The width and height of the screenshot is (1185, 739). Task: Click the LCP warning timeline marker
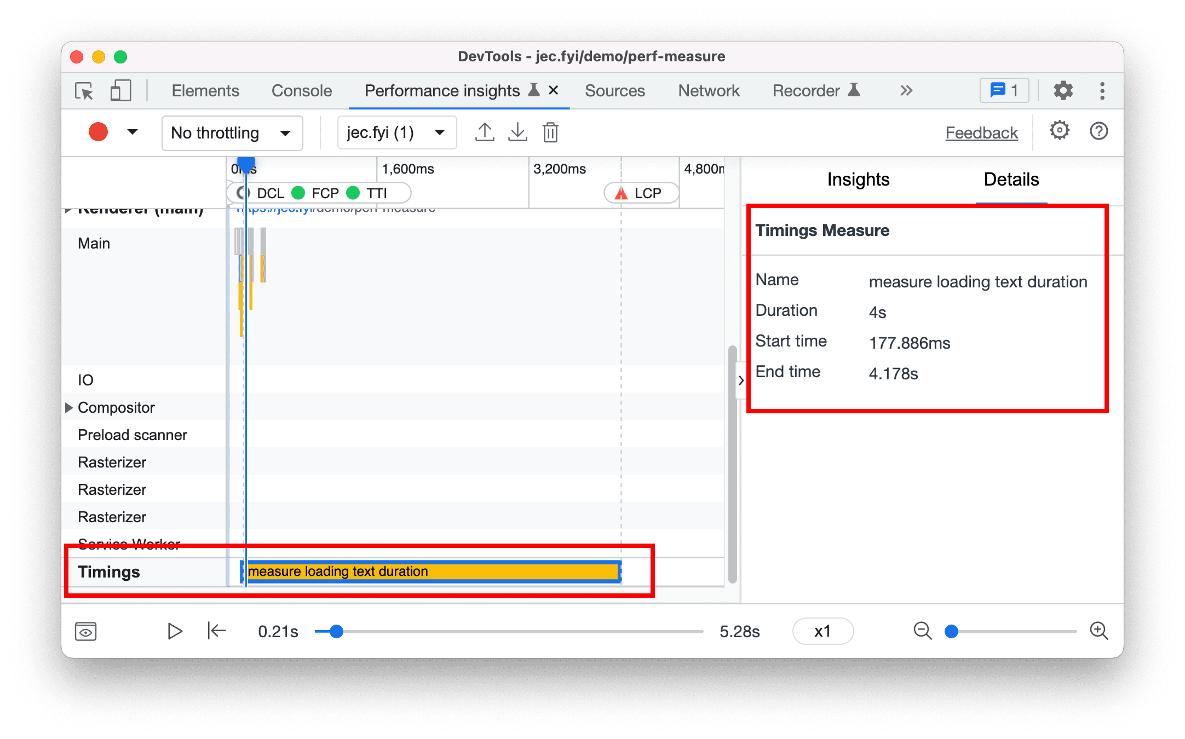(626, 190)
